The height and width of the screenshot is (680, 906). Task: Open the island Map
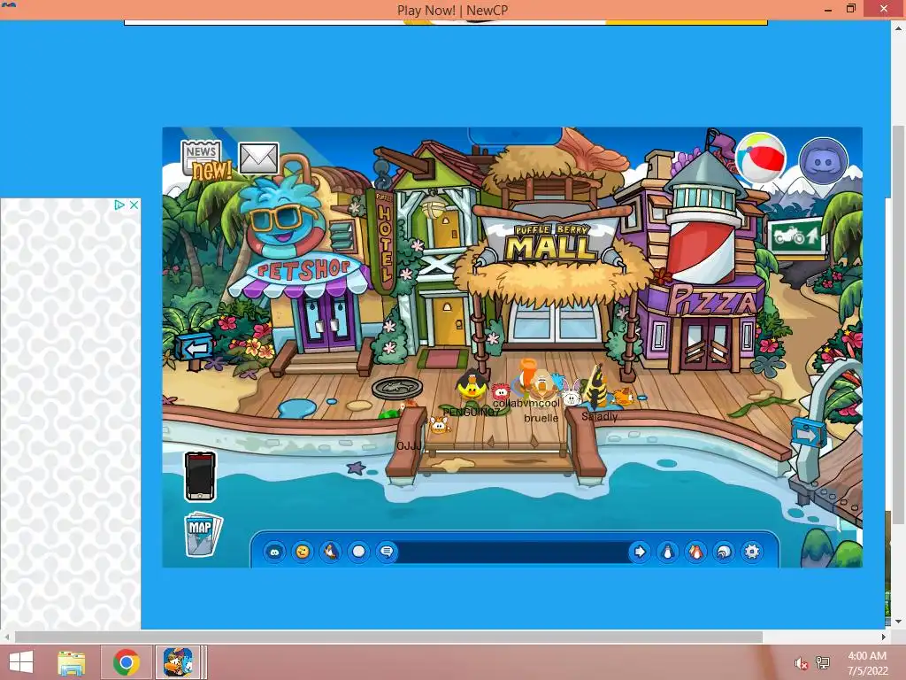point(203,534)
